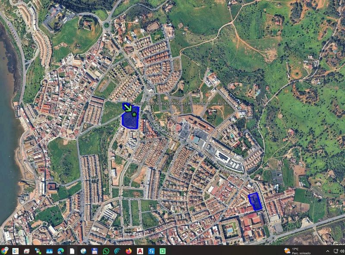Open the volume control in system tray
345x255 pixels.
coord(342,251)
